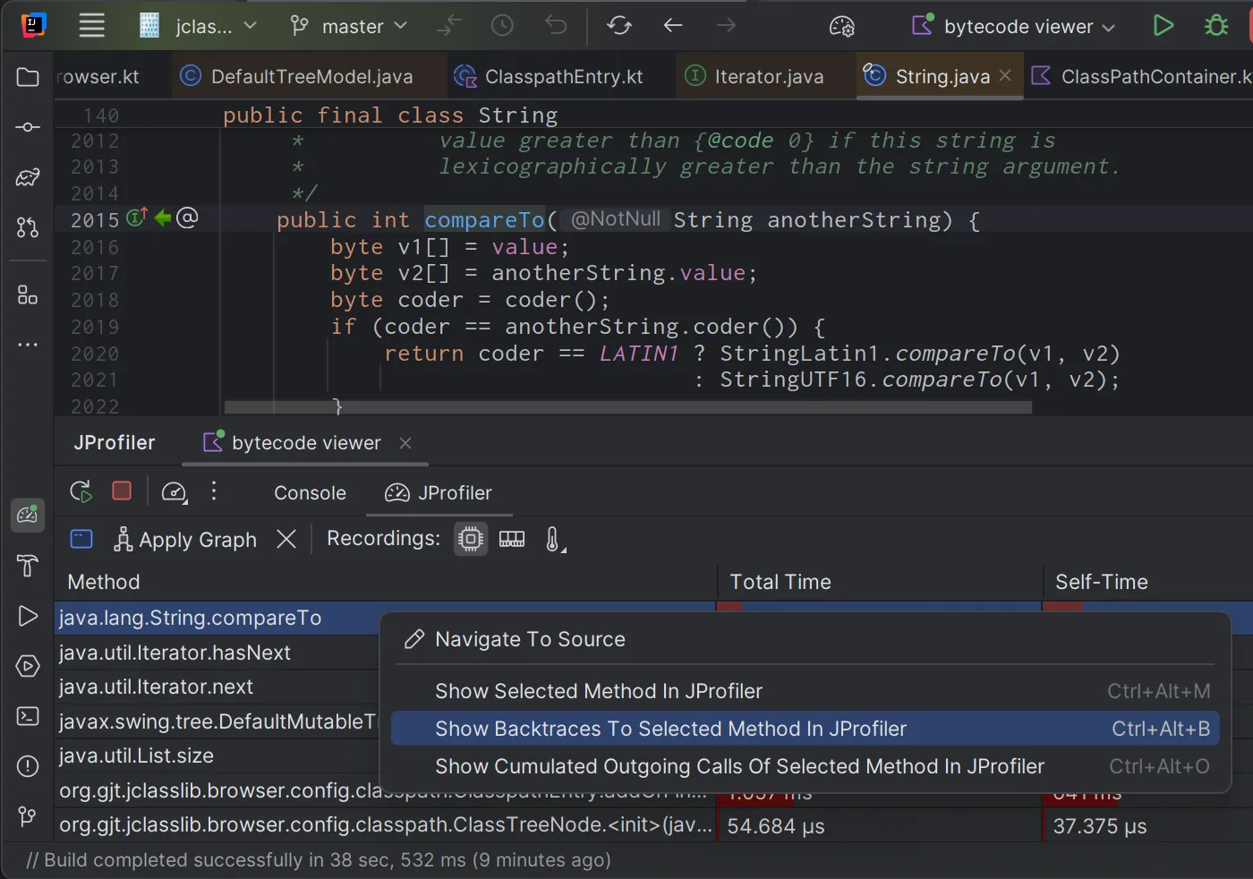Open the probe recording thermometer dropdown
The image size is (1253, 879).
click(555, 539)
